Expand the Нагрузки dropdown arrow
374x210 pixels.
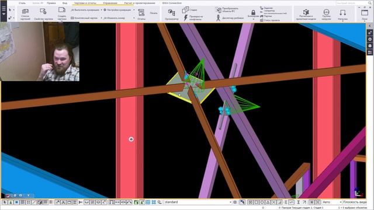(343, 21)
